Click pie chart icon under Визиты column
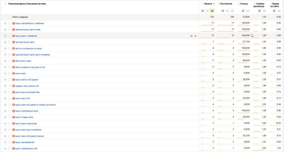This screenshot has height=152, width=284. pyautogui.click(x=203, y=11)
